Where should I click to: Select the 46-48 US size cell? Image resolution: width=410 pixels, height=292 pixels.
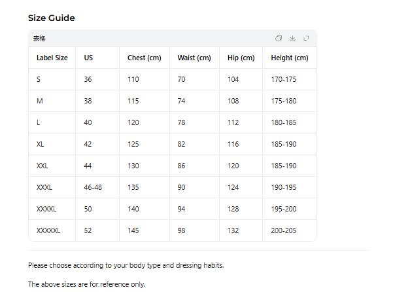pos(93,187)
